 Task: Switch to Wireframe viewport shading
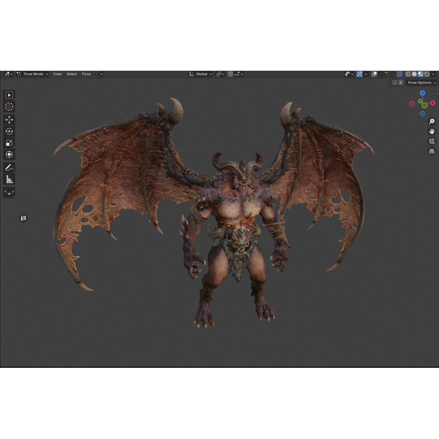click(x=408, y=74)
